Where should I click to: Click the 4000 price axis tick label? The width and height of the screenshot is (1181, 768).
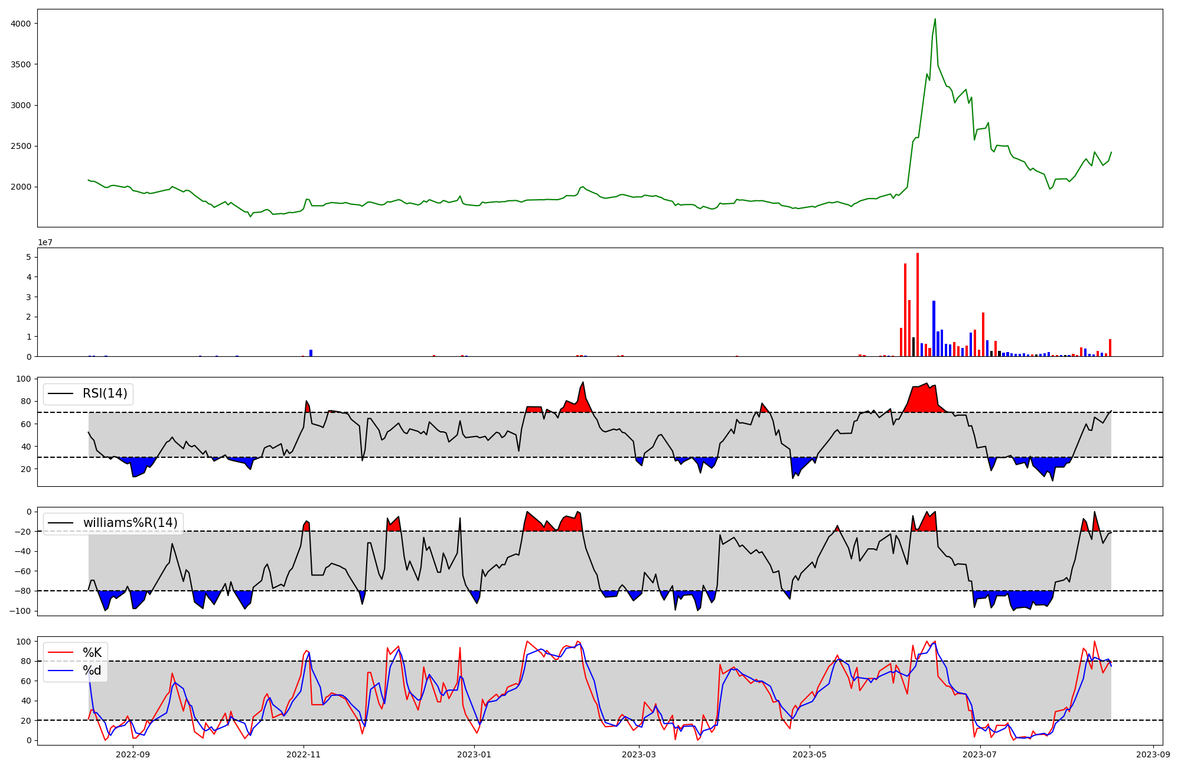click(x=21, y=24)
